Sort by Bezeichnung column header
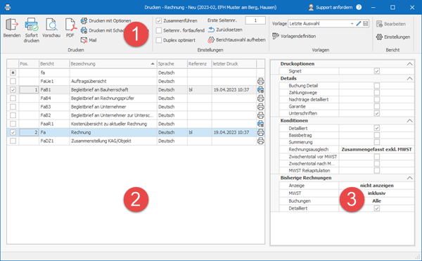Image resolution: width=422 pixels, height=261 pixels. [113, 64]
